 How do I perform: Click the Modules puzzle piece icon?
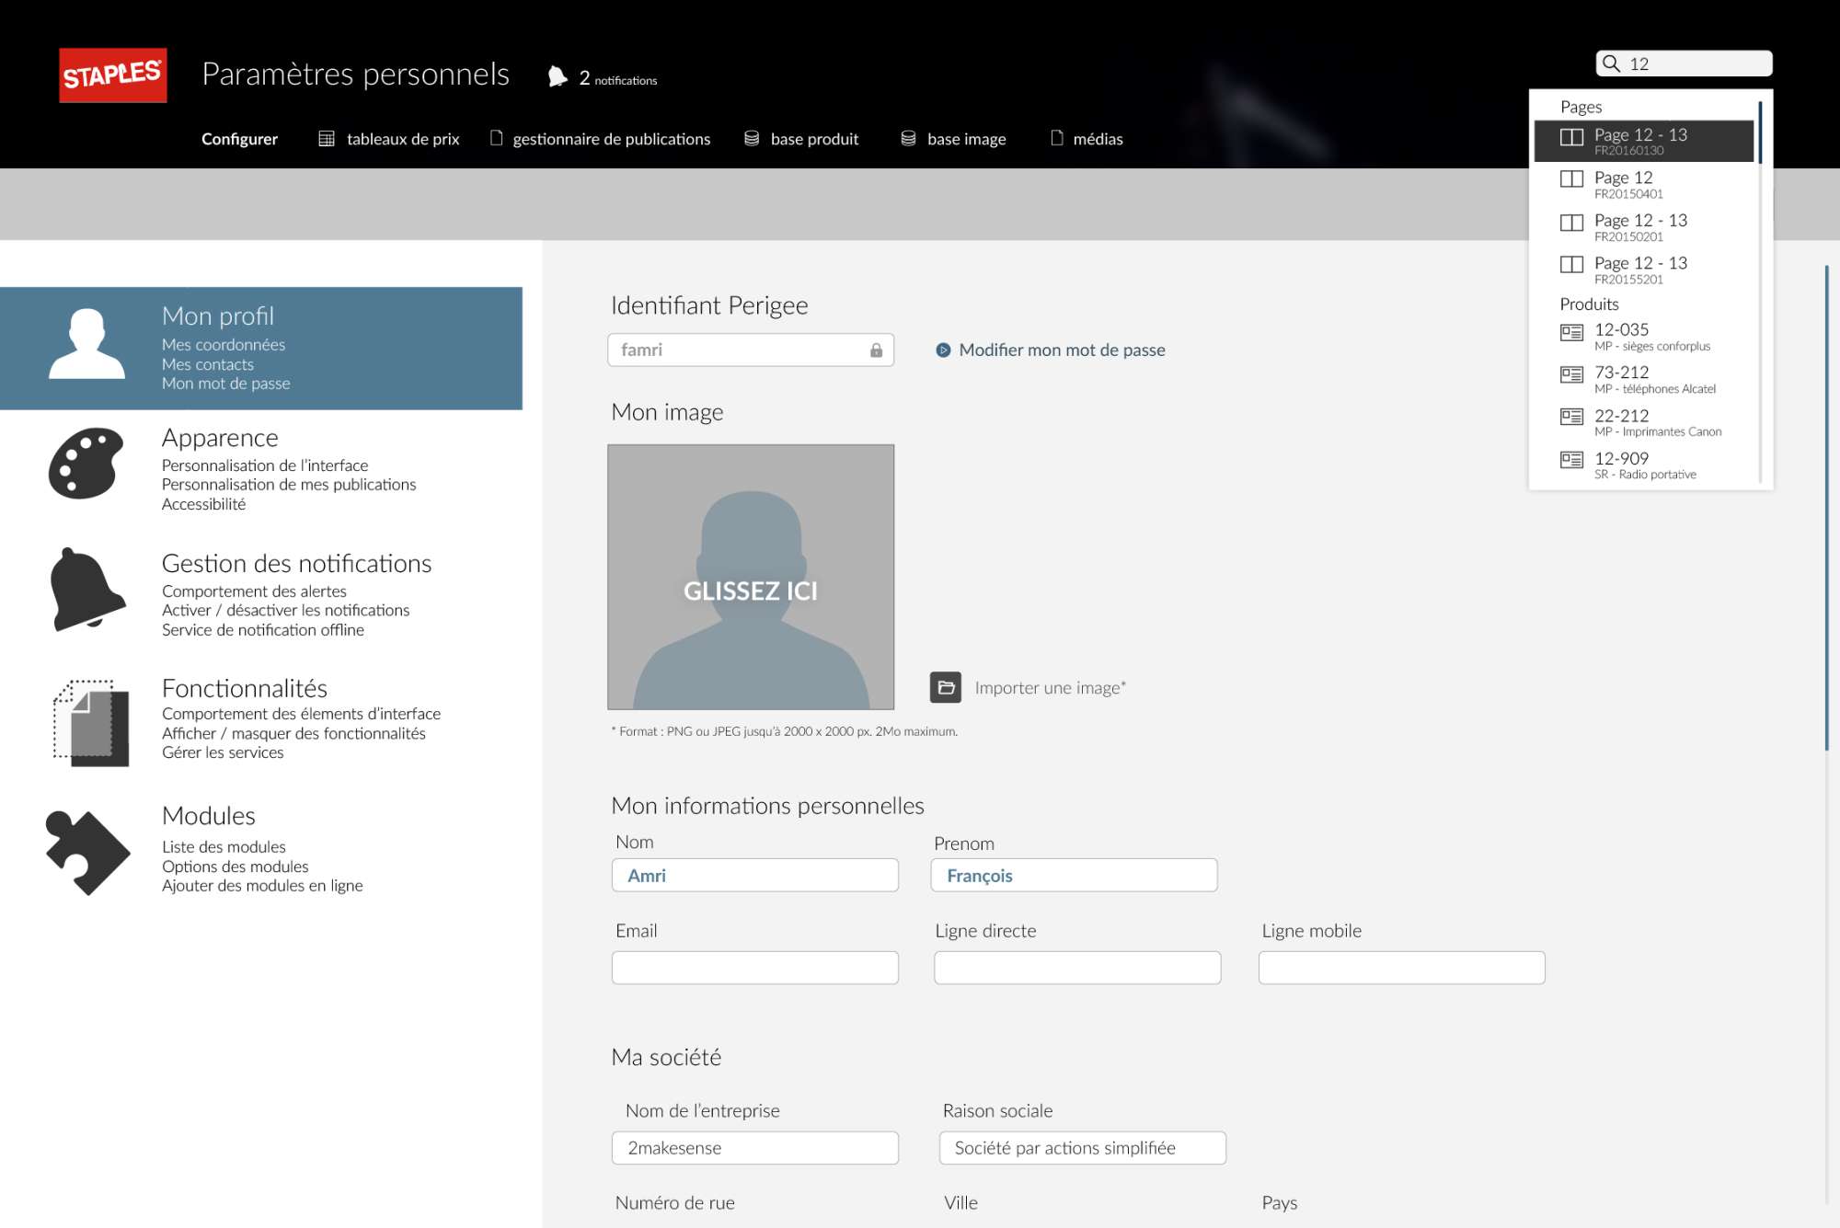87,852
